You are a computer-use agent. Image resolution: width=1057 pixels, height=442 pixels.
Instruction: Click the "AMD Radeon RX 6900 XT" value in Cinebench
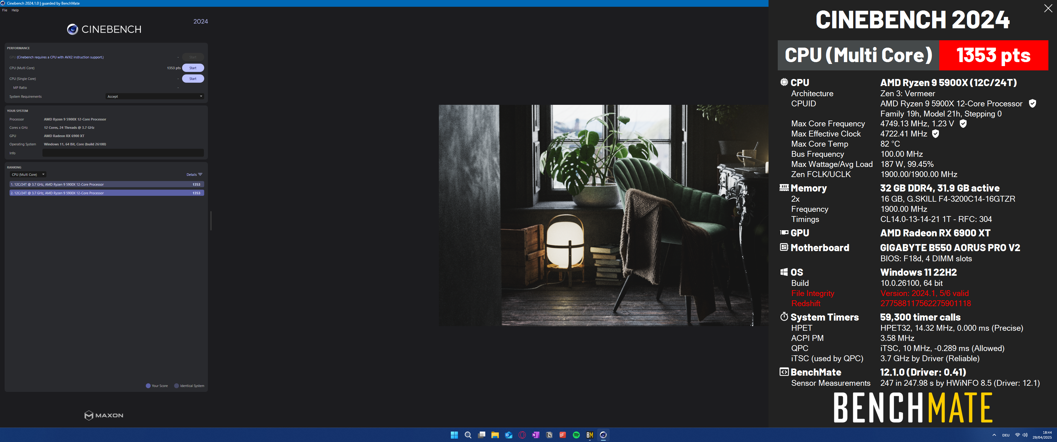coord(64,136)
